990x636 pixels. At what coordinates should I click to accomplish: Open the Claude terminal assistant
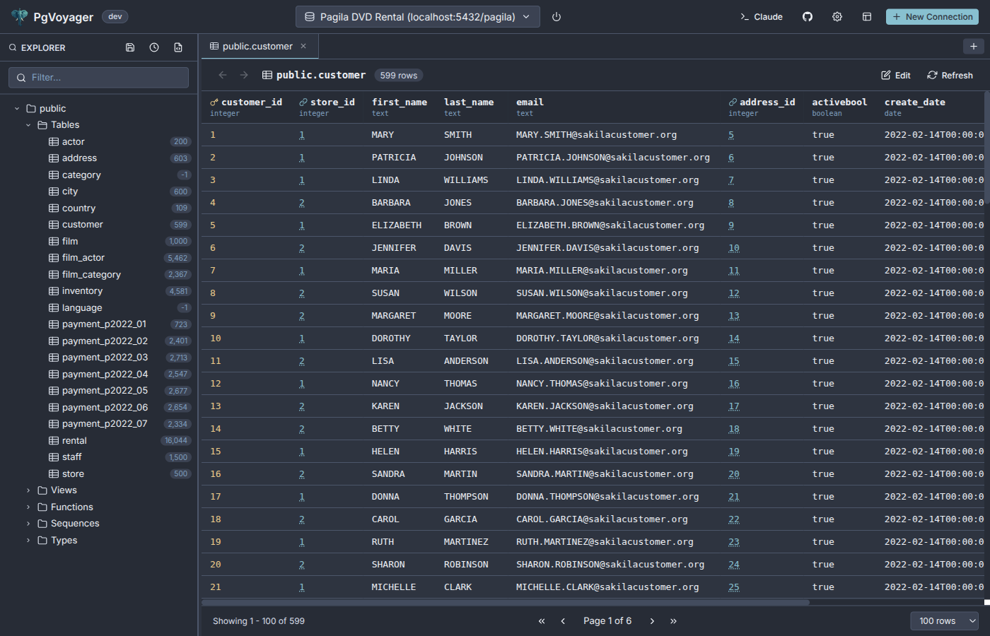coord(761,16)
